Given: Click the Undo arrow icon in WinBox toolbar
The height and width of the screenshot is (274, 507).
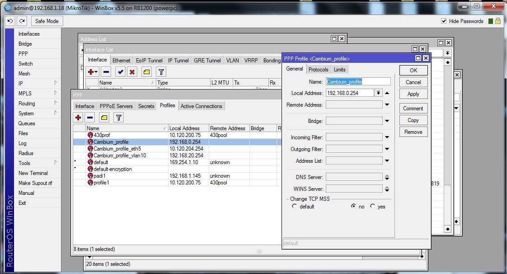Looking at the screenshot, I should coord(10,21).
